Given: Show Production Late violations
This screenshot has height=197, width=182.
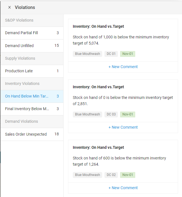Looking at the screenshot, I should pos(32,71).
